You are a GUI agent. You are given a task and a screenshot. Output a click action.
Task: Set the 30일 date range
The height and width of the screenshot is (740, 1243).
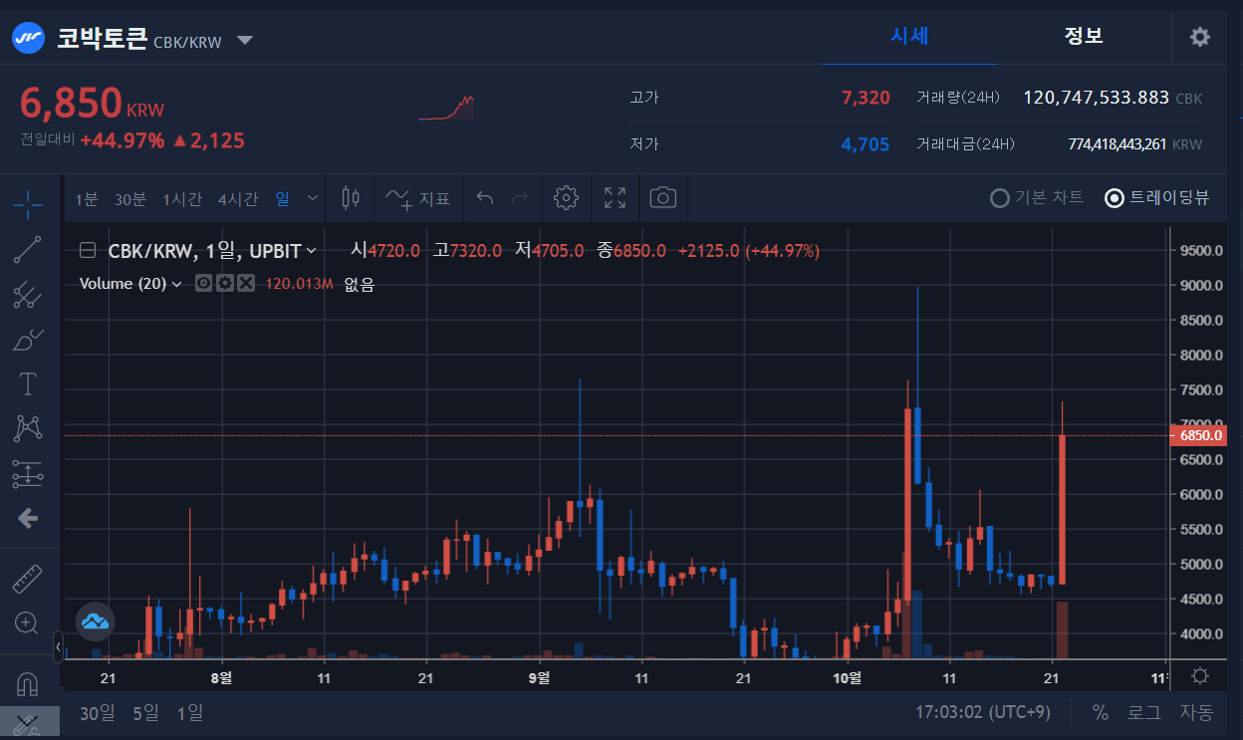click(x=98, y=713)
